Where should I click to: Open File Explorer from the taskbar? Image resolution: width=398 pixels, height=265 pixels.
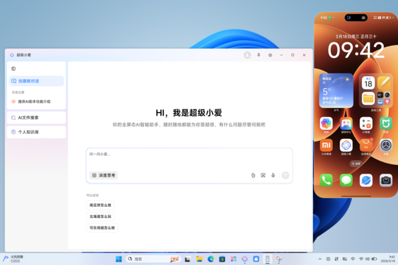point(199,259)
